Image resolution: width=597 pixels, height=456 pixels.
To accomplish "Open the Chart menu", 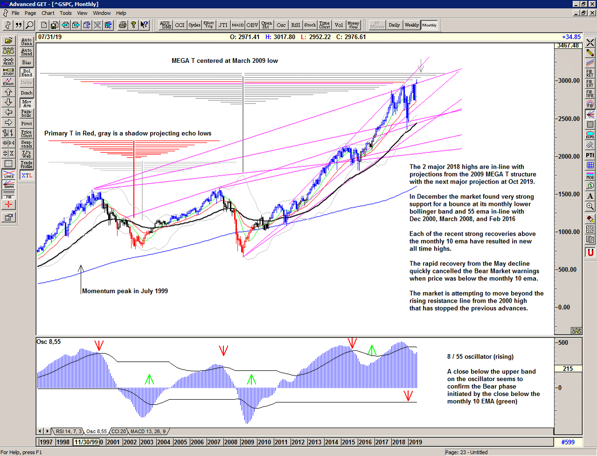I will point(48,13).
